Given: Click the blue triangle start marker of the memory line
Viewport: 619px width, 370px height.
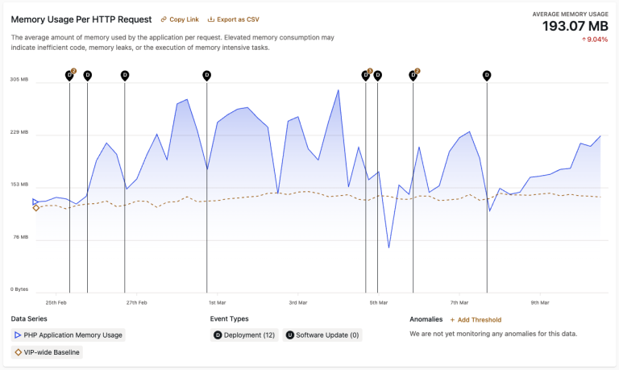Looking at the screenshot, I should (x=35, y=202).
